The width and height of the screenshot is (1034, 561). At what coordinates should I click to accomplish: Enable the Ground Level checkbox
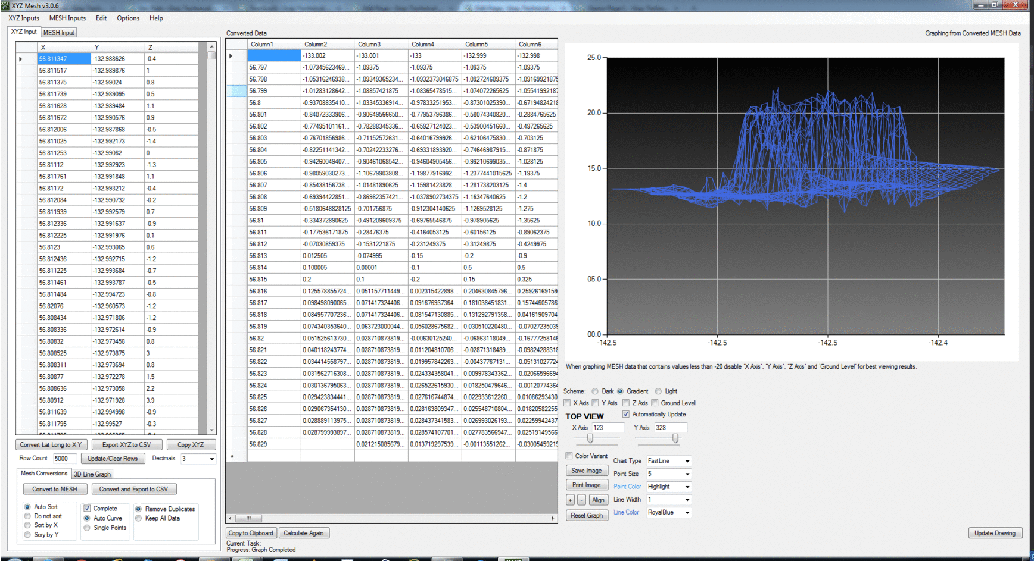655,403
